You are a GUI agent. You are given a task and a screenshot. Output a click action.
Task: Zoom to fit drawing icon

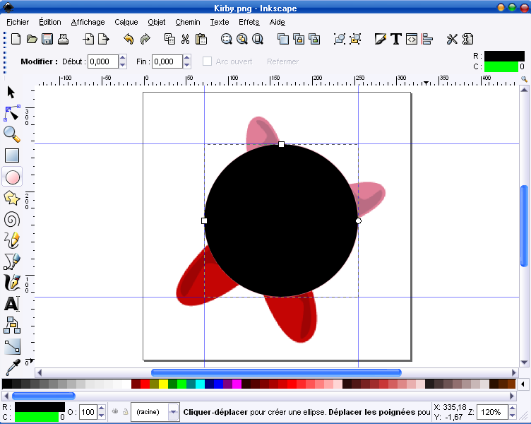pos(241,39)
